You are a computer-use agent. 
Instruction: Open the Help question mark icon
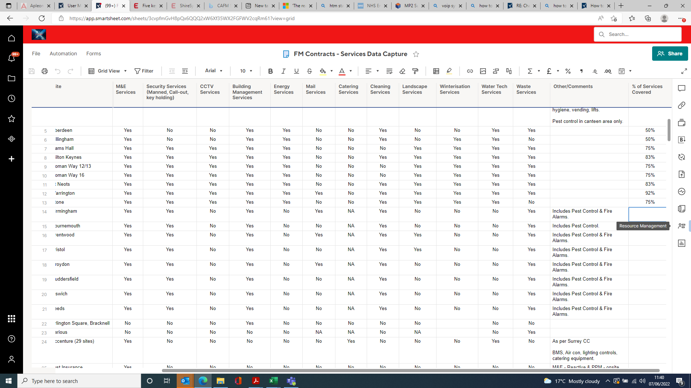point(12,339)
